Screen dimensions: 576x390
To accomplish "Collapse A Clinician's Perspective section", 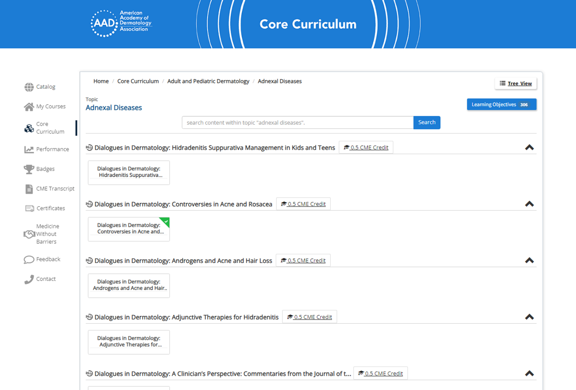I will coord(529,373).
